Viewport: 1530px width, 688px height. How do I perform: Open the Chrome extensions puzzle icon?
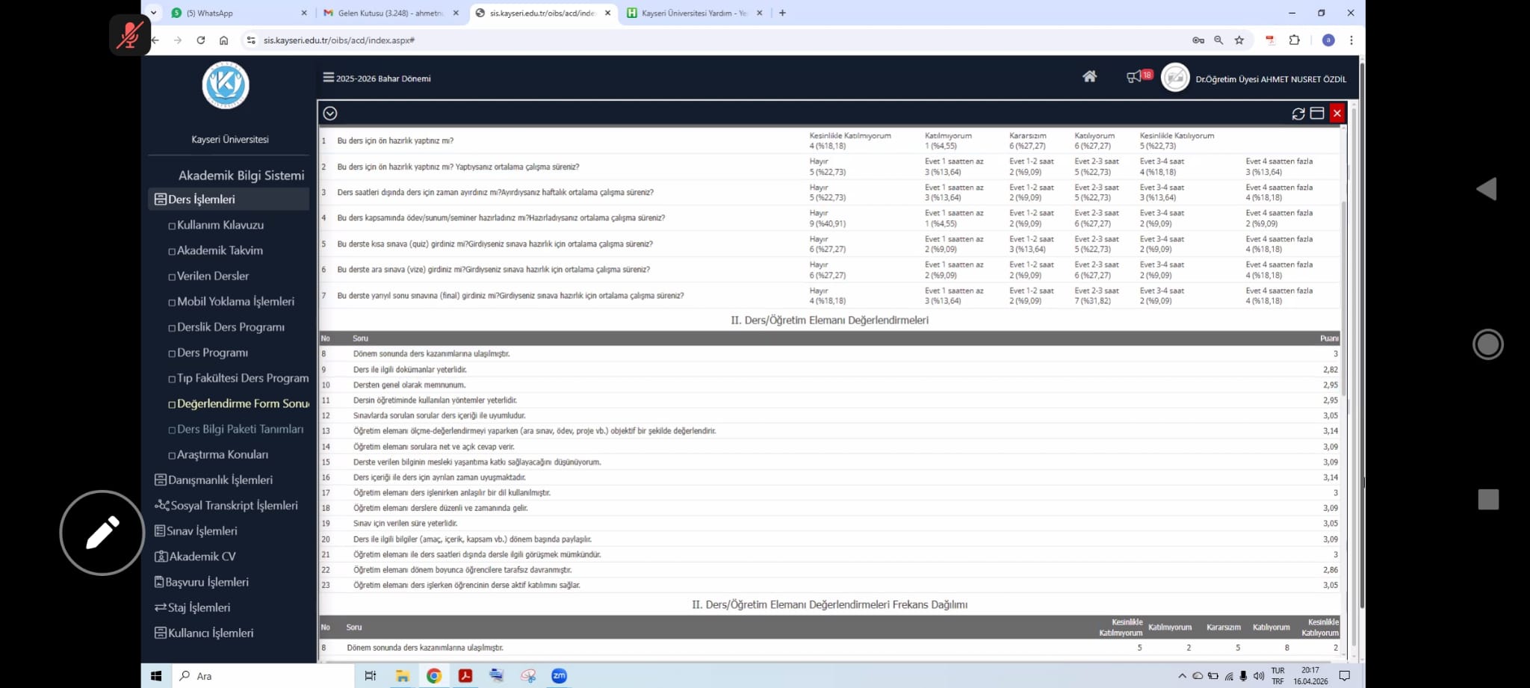(x=1295, y=40)
